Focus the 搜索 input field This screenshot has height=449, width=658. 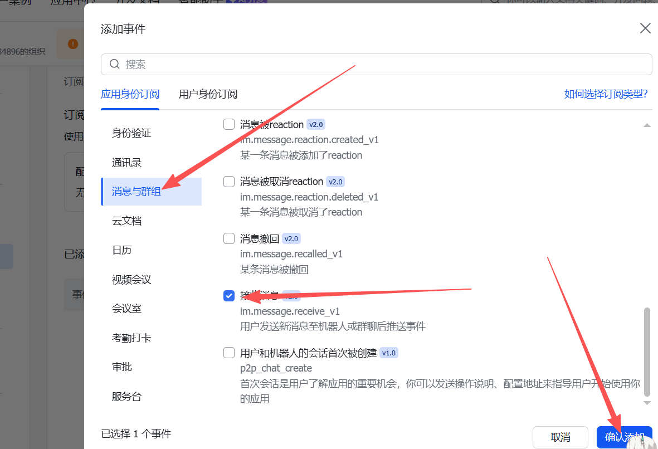(377, 64)
